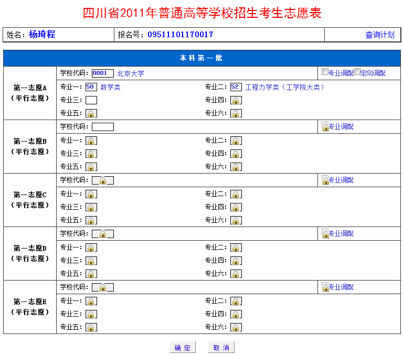Click lock icon for 专业五 in 第一志愿E

tap(91, 327)
